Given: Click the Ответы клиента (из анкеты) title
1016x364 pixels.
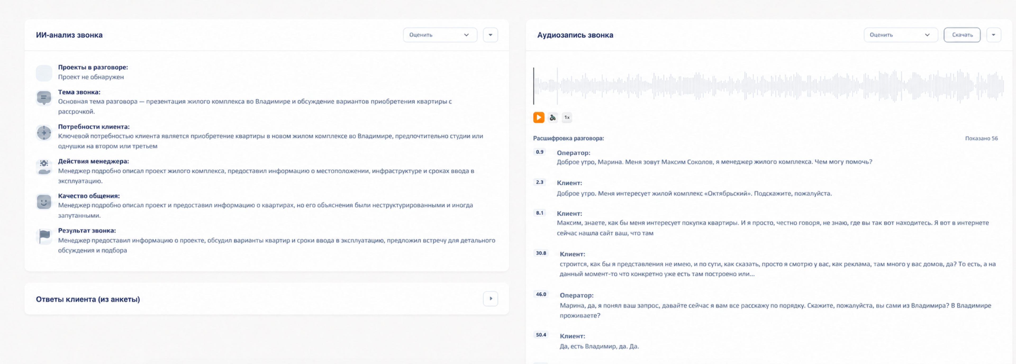Looking at the screenshot, I should (88, 299).
